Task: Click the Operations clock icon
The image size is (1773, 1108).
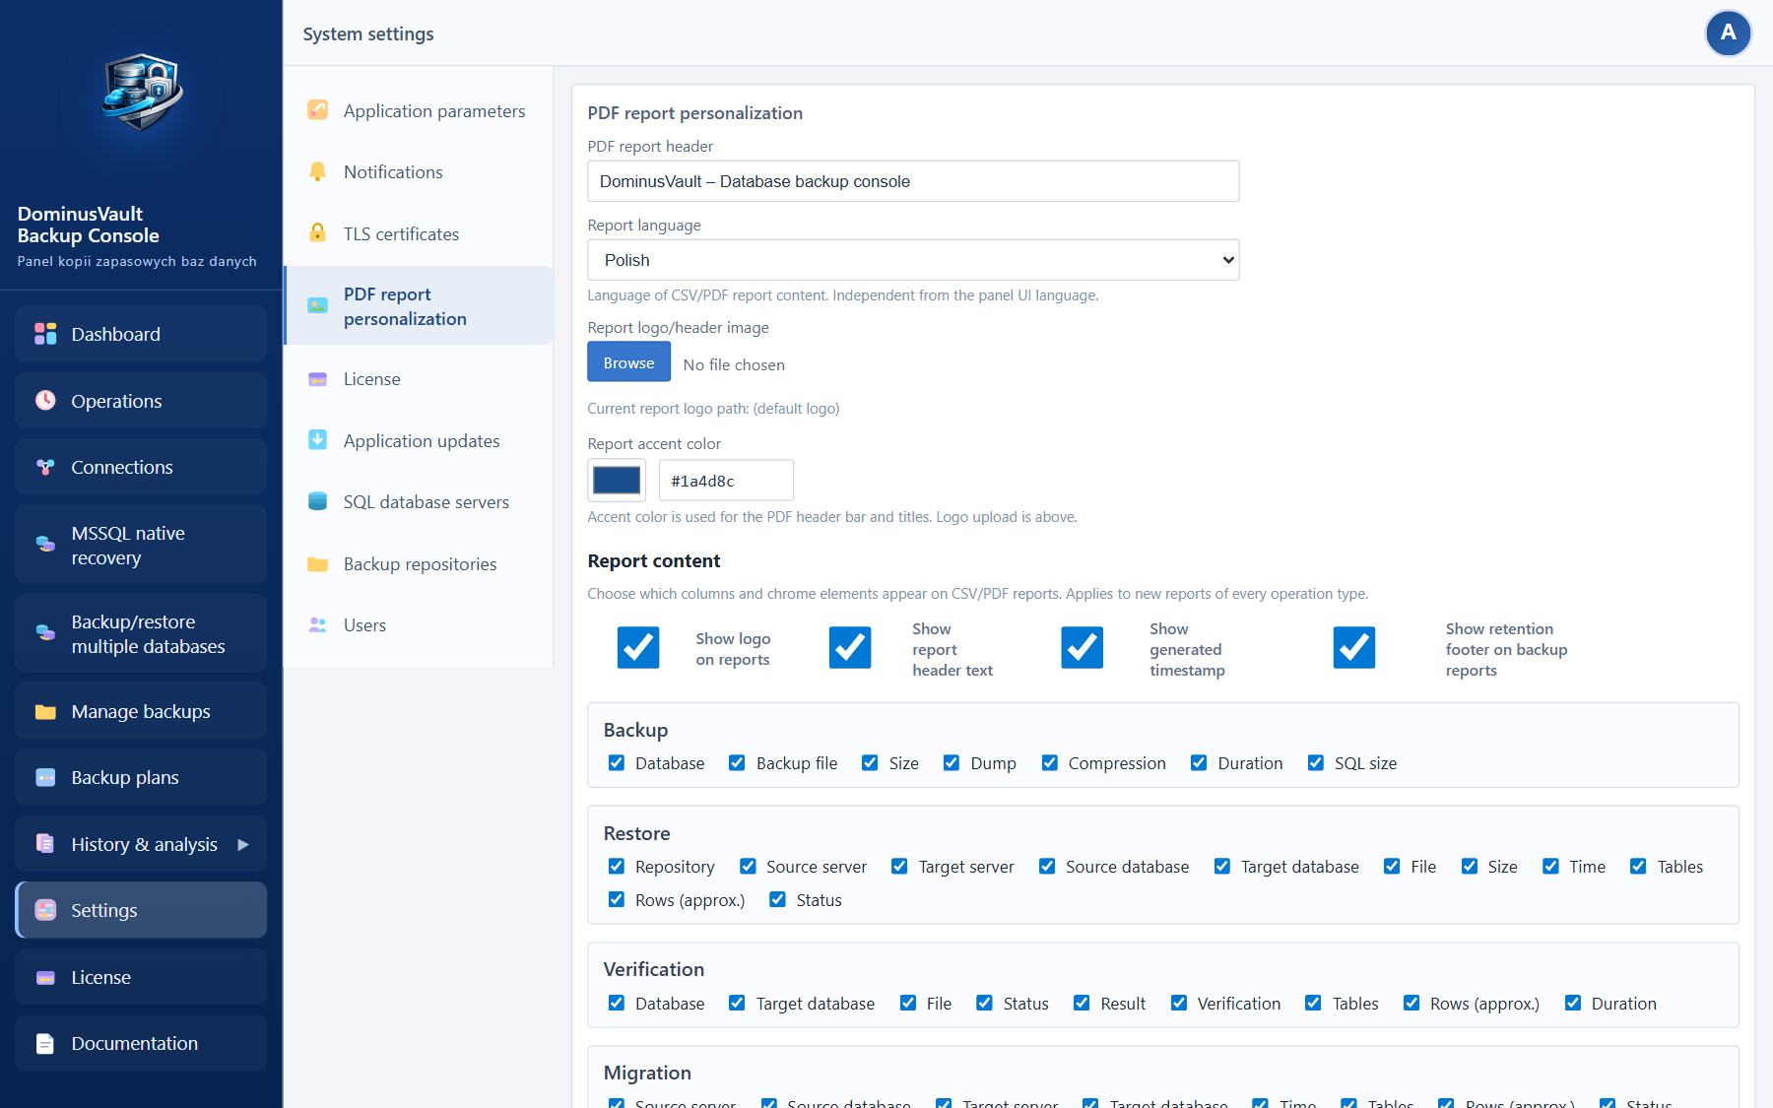Action: coord(45,400)
